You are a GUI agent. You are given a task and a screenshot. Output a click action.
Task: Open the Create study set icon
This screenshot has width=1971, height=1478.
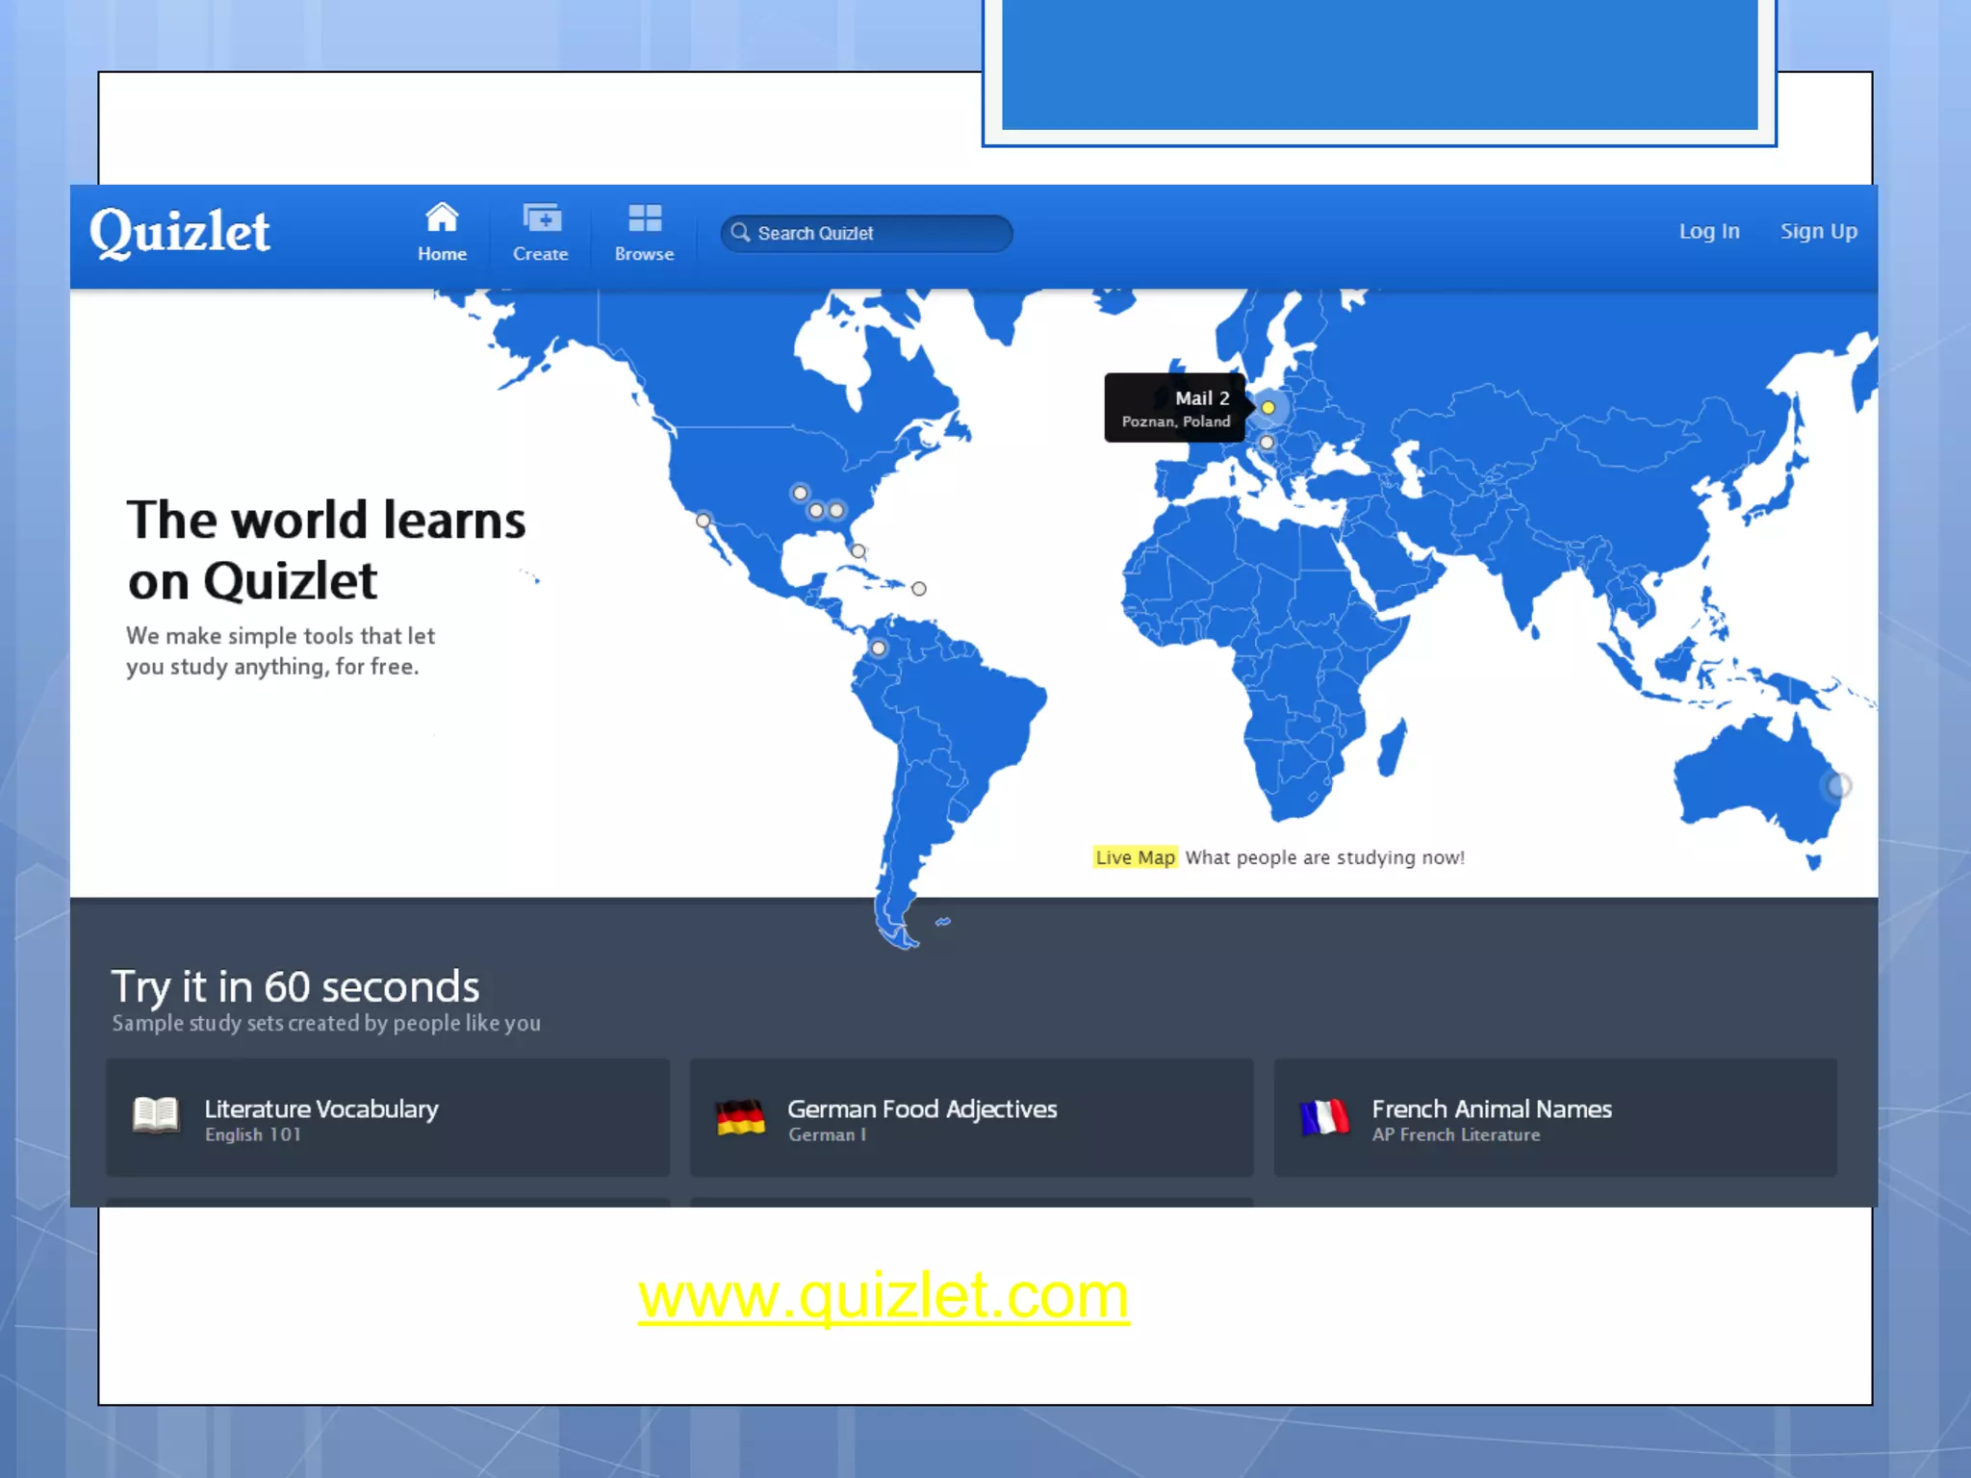pyautogui.click(x=541, y=217)
